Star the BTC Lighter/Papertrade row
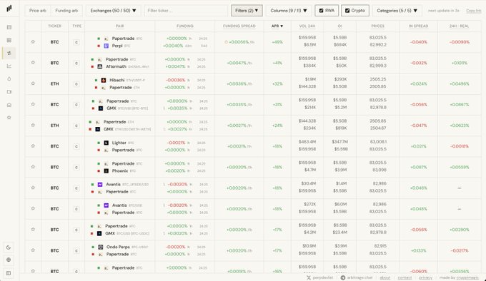Image resolution: width=486 pixels, height=281 pixels. tap(33, 146)
